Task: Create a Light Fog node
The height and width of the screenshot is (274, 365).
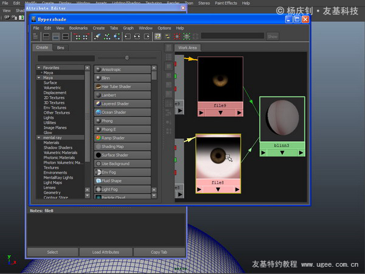Action: coord(123,189)
